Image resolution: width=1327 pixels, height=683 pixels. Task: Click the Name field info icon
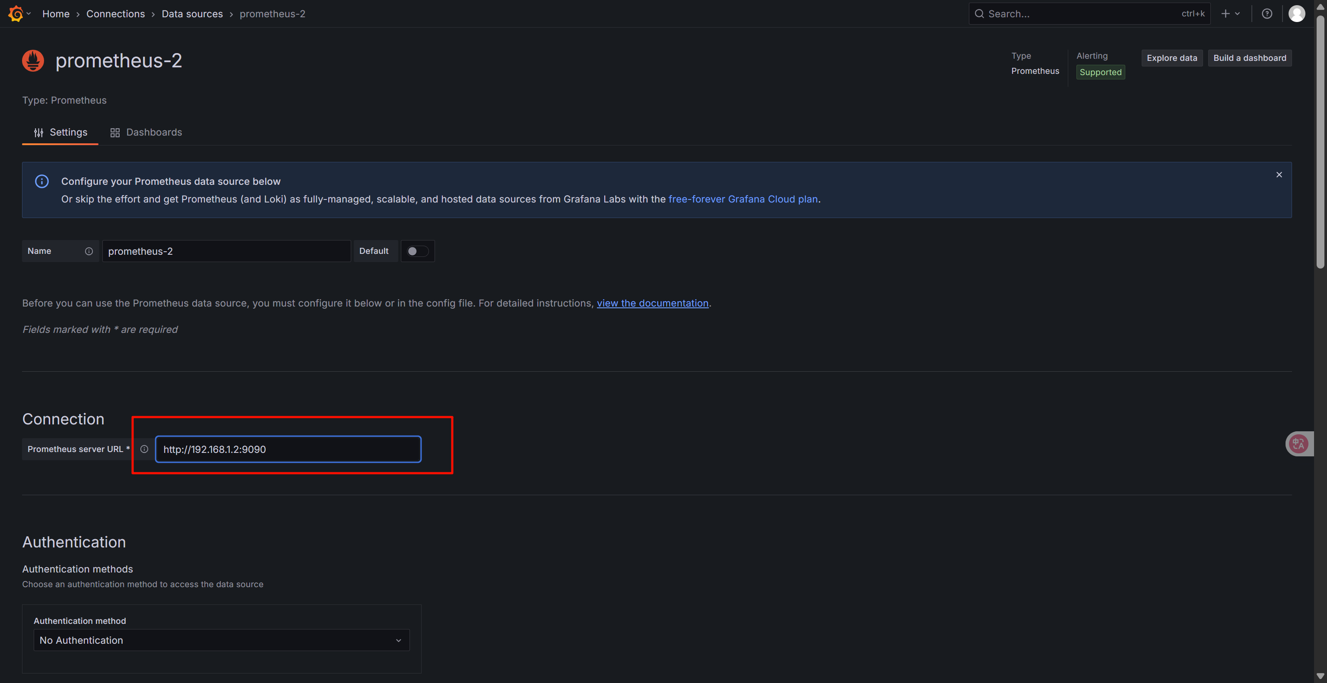[89, 251]
